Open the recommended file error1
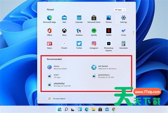The width and height of the screenshot is (168, 113). 54,76
